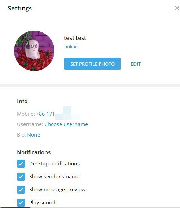This screenshot has width=180, height=208.
Task: Toggle the Show message preview checkbox box
Action: [x=21, y=190]
